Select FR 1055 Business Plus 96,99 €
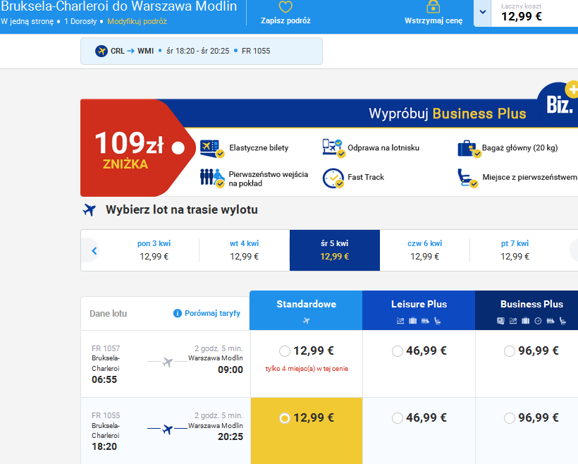This screenshot has width=578, height=464. pos(509,418)
